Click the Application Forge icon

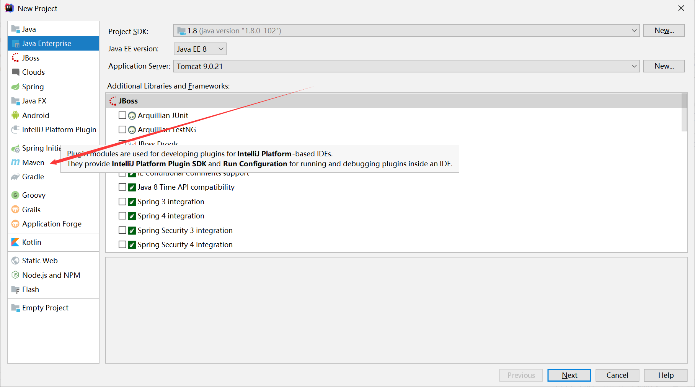(x=15, y=224)
